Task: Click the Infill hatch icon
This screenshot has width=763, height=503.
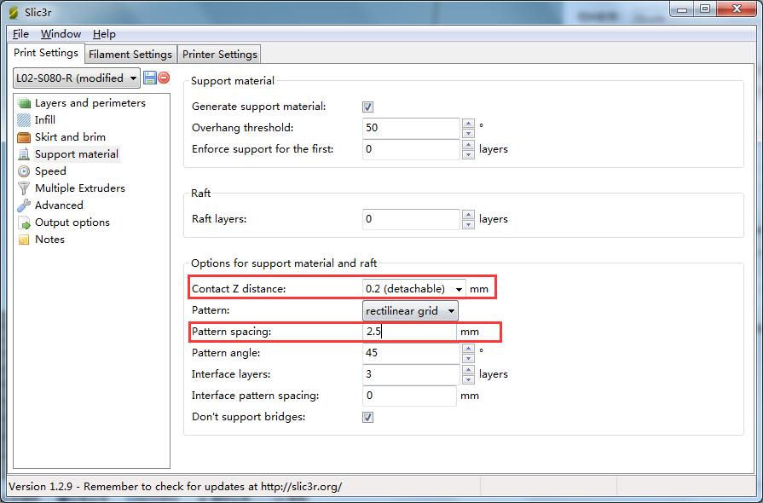Action: pos(24,120)
